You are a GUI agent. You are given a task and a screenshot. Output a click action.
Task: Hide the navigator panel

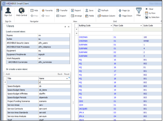point(34,10)
